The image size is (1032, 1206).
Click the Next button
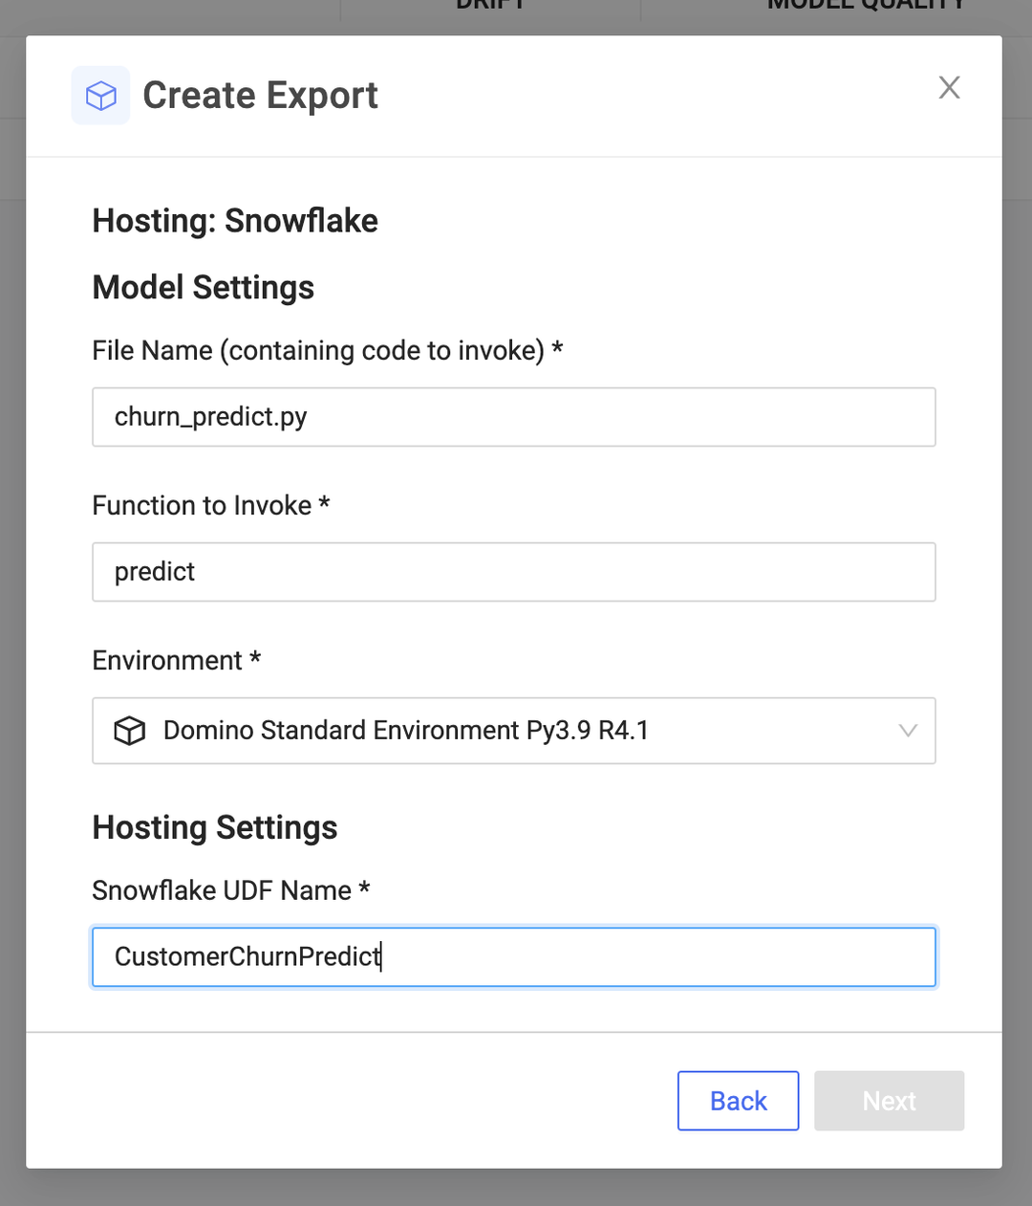click(889, 1100)
